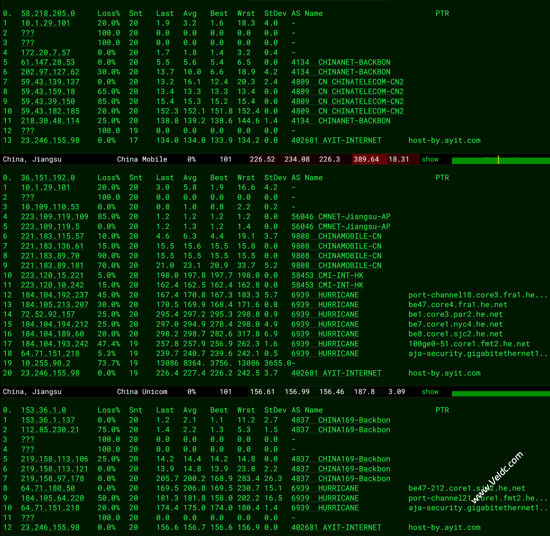Open AS 56046 CMNET-Jiangsu-AP for hop 4
The image size is (550, 536).
[x=341, y=217]
